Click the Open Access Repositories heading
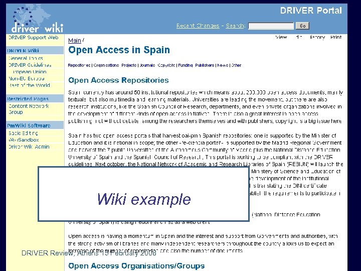The image size is (361, 271). tap(118, 80)
